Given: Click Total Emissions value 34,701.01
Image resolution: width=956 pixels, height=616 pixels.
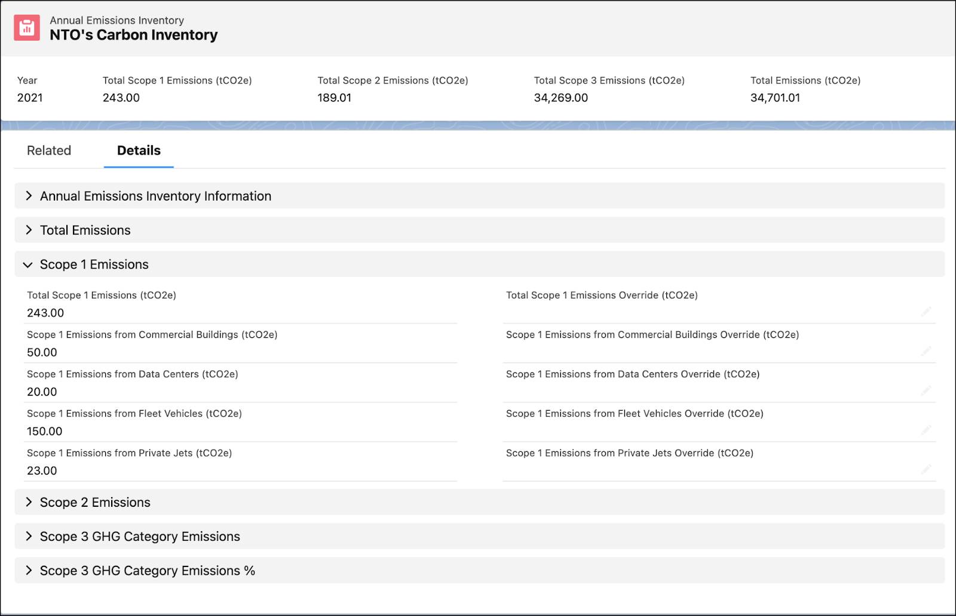Looking at the screenshot, I should coord(775,98).
